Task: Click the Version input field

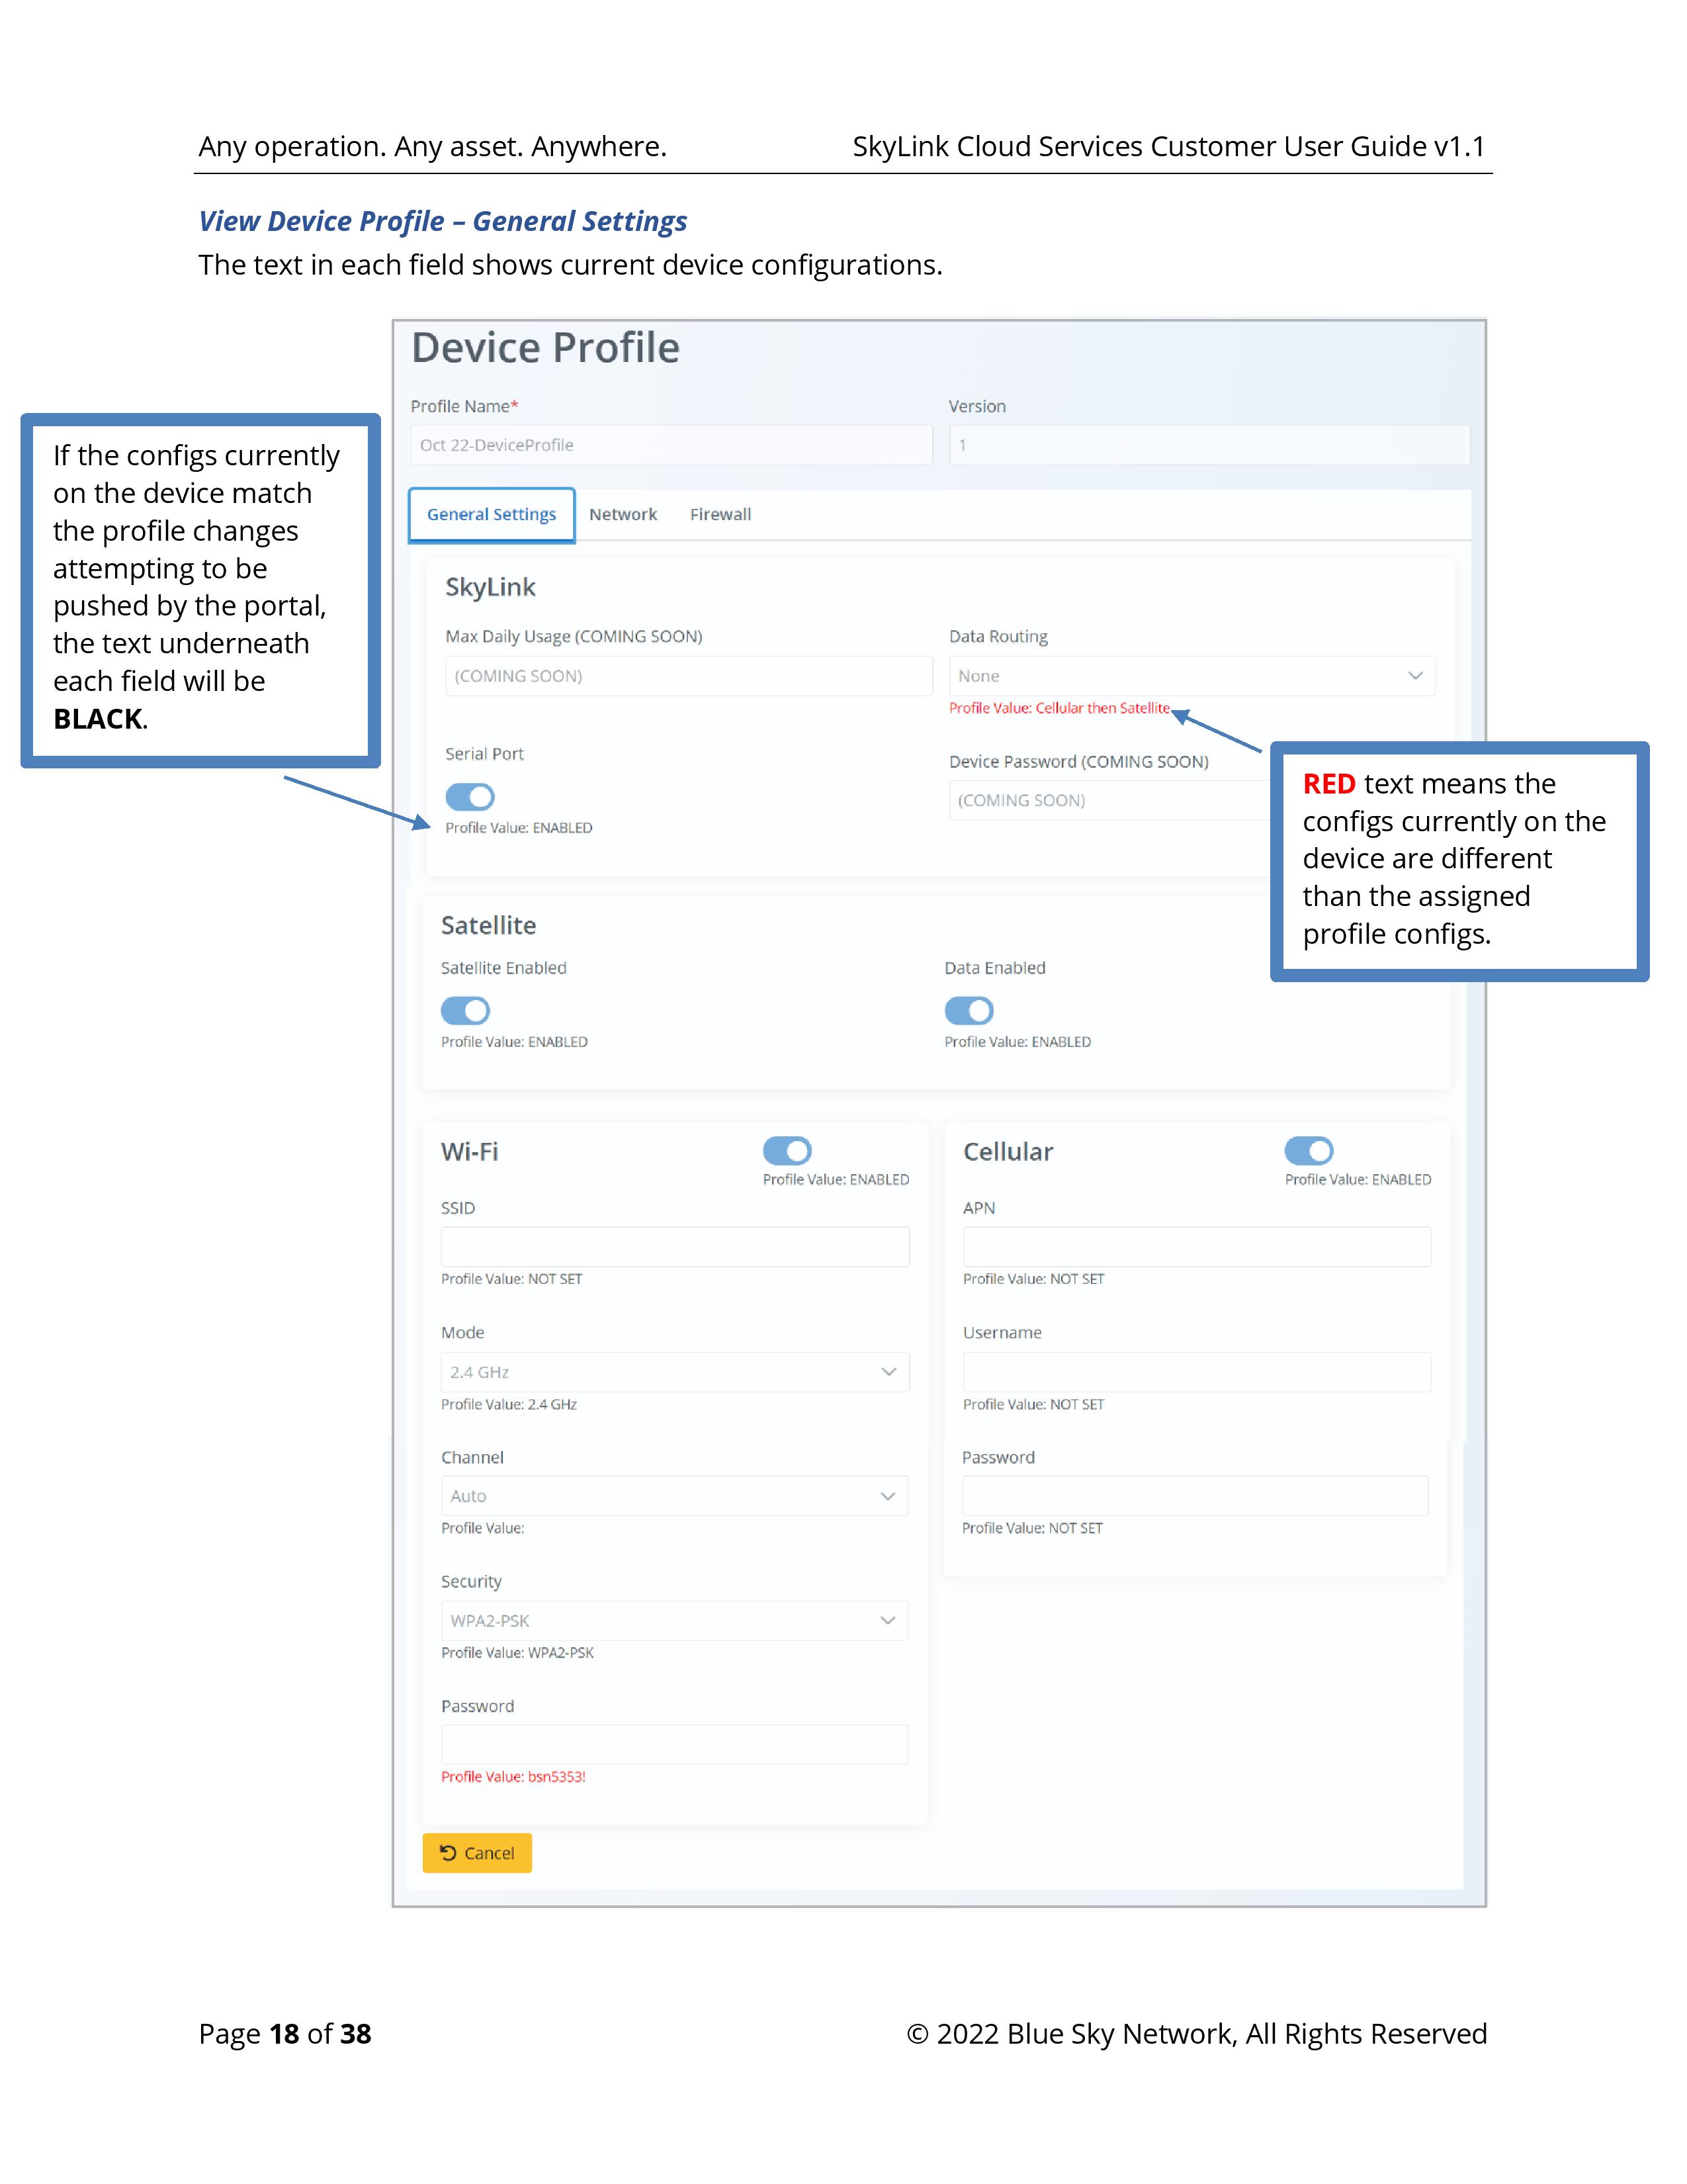Action: coord(1209,445)
